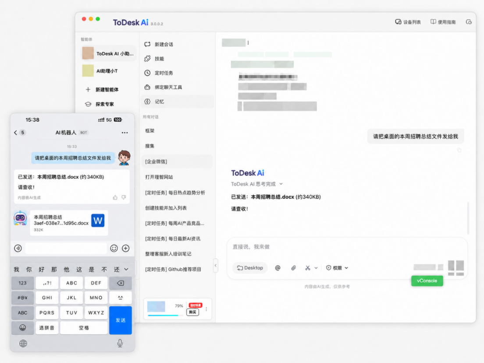The width and height of the screenshot is (484, 363).
Task: Tap the plus more-options icon in phone chat
Action: click(126, 248)
